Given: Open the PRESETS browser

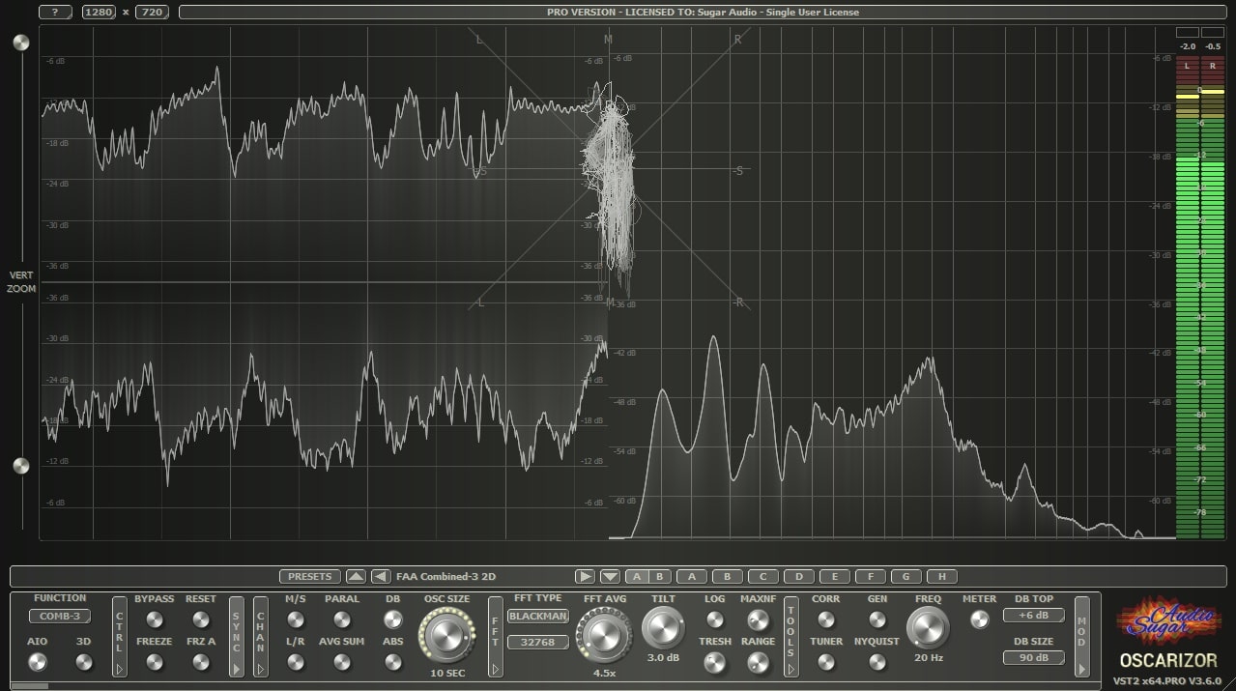Looking at the screenshot, I should pos(309,575).
